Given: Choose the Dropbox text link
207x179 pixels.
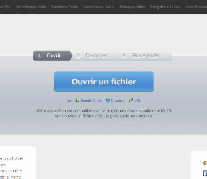Looking at the screenshot, I should 118,100.
